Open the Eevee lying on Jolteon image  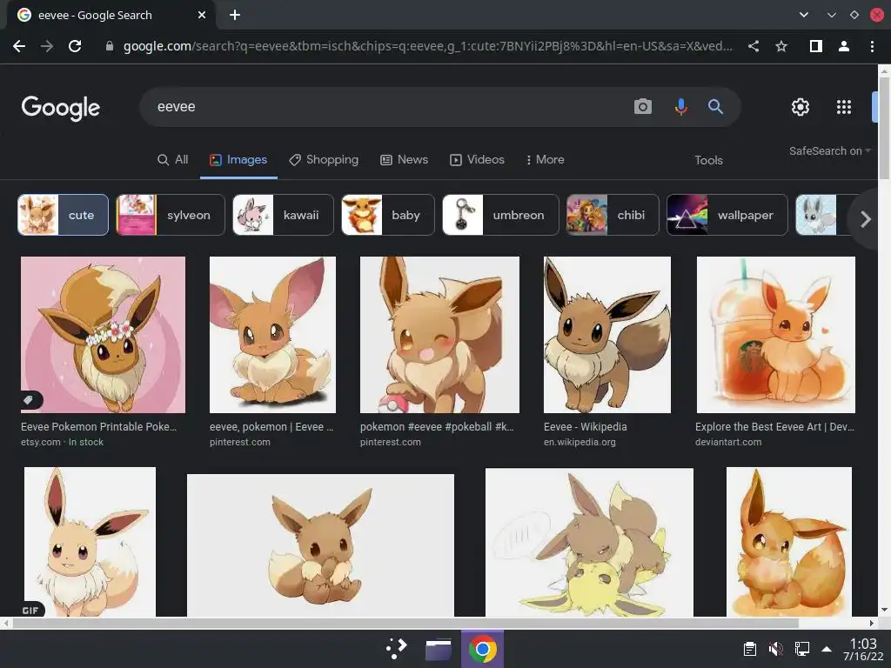pyautogui.click(x=589, y=543)
